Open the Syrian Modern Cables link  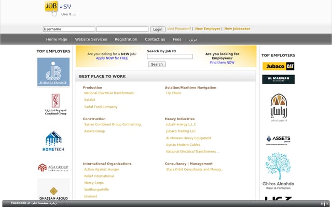[x=183, y=145]
